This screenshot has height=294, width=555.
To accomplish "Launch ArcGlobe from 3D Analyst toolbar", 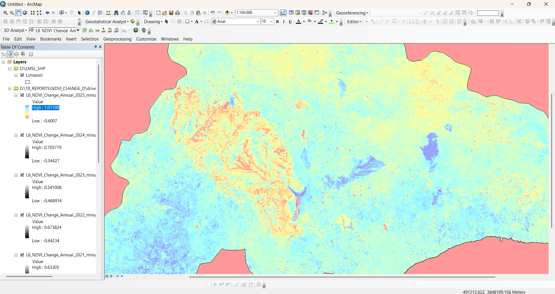I will click(144, 30).
